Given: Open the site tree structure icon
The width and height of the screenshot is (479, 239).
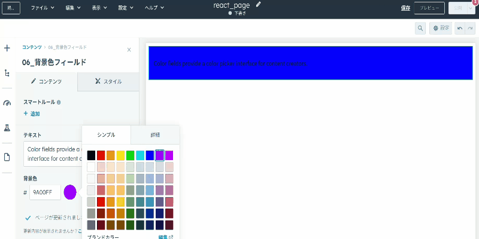Looking at the screenshot, I should coord(7,73).
